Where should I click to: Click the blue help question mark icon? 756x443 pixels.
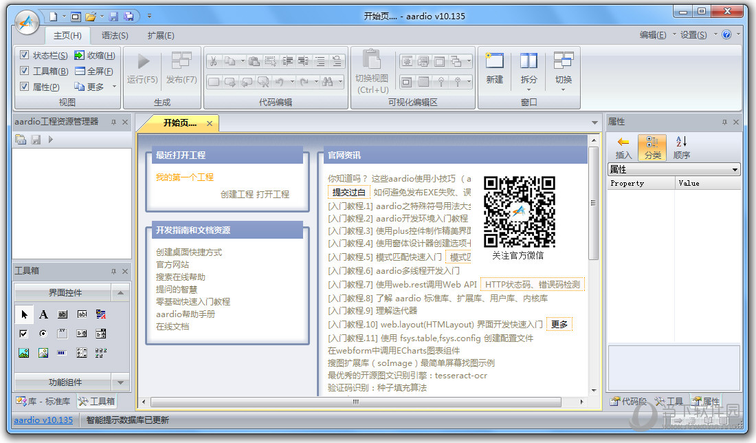[x=726, y=35]
